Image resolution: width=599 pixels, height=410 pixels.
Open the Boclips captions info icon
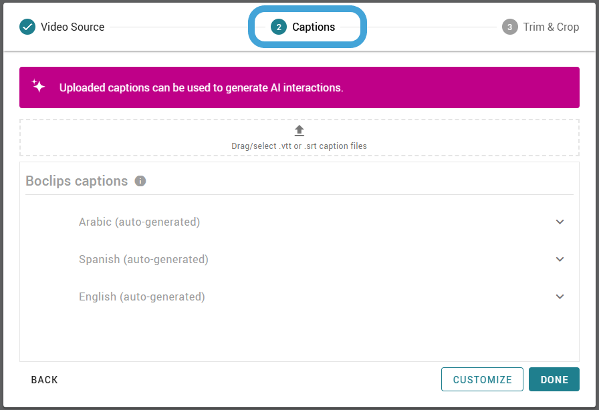click(x=140, y=181)
